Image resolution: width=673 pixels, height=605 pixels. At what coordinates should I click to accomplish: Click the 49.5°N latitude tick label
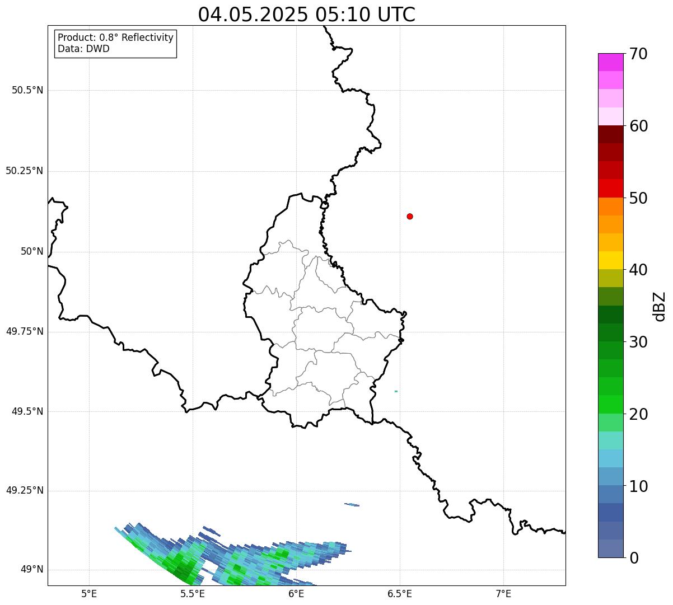[x=27, y=412]
